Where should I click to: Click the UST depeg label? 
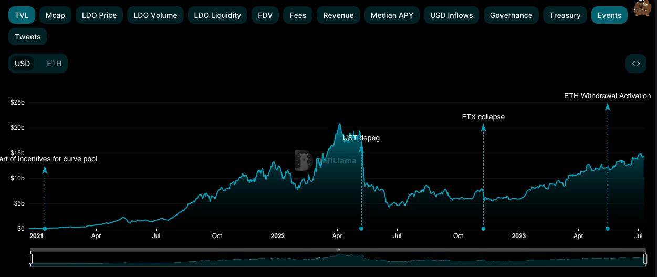tap(361, 138)
